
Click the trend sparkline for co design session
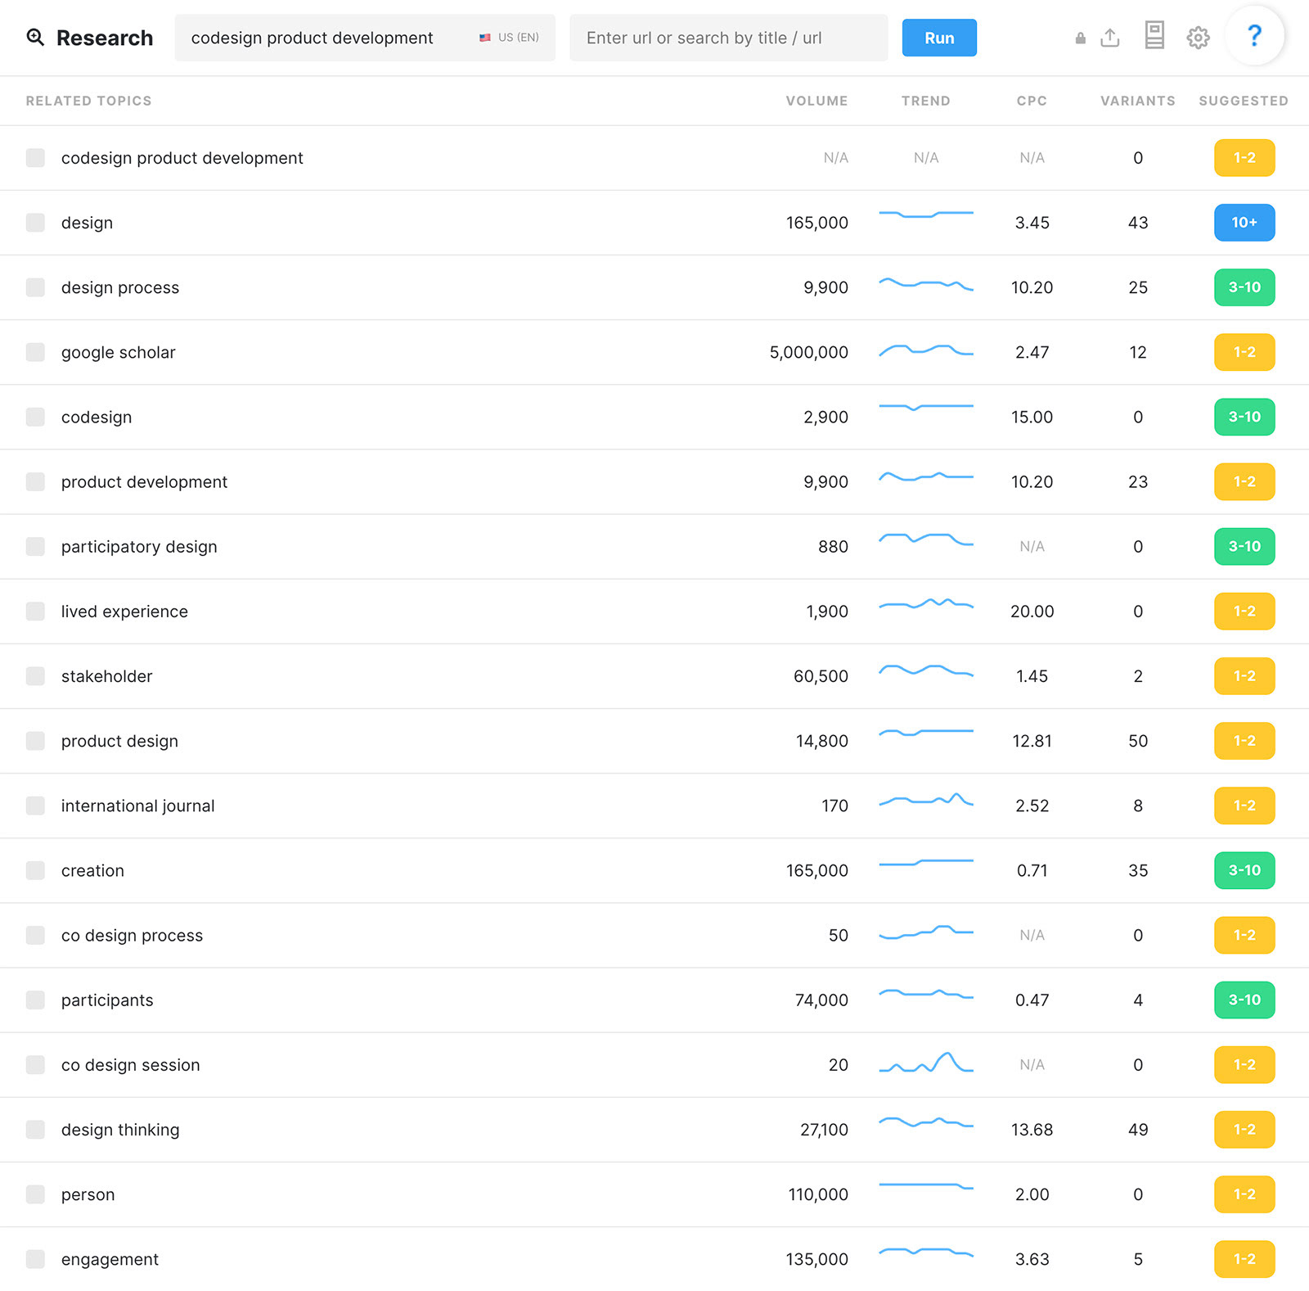(926, 1063)
